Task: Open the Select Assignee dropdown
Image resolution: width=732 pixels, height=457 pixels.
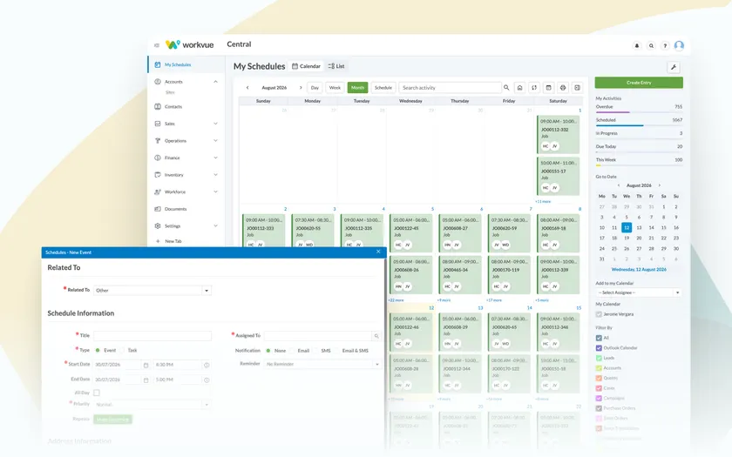Action: 639,292
